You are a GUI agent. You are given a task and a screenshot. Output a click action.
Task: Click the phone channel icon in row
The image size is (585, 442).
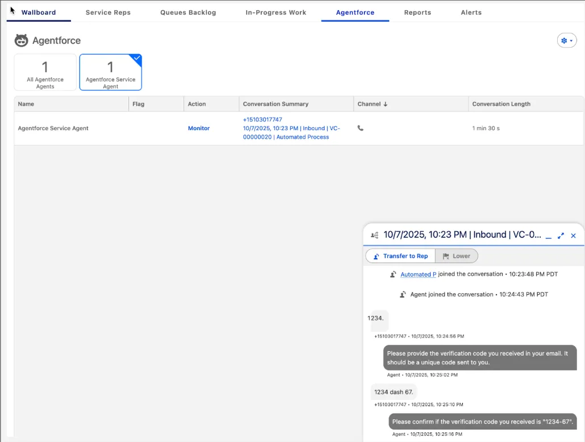click(x=360, y=128)
